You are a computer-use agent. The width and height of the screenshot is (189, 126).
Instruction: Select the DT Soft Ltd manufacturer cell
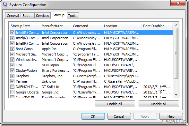(50, 87)
